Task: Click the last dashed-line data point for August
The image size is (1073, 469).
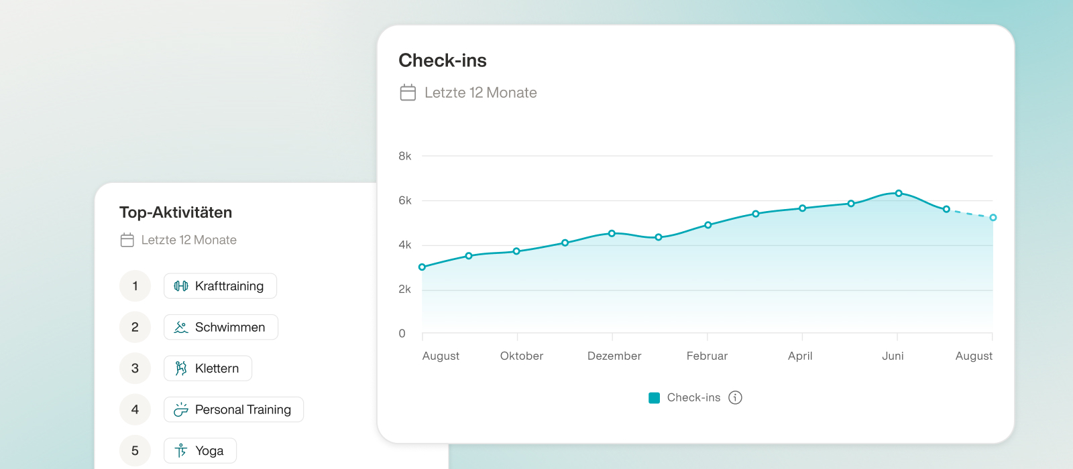Action: (993, 218)
